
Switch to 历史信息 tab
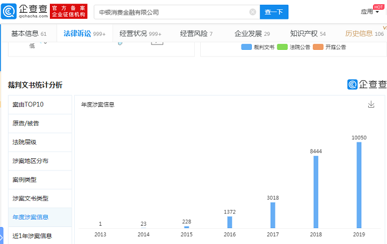pyautogui.click(x=364, y=33)
